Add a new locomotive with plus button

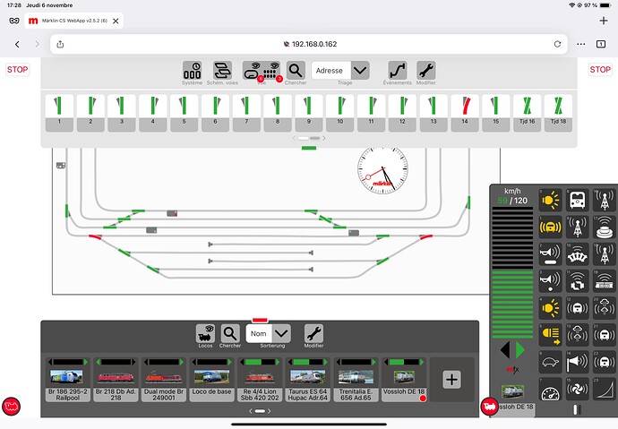451,380
